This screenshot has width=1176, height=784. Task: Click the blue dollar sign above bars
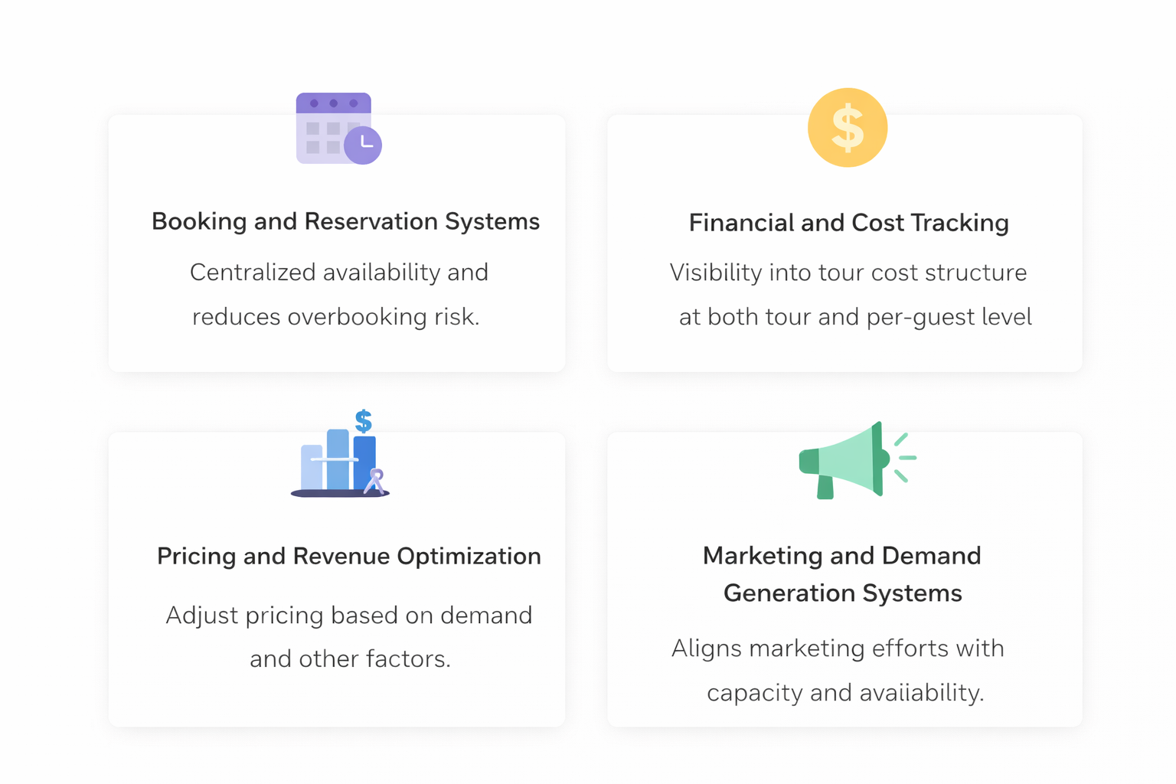(x=364, y=421)
